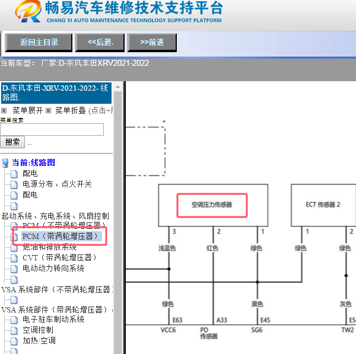Viewport: 356px width, 354px height.
Task: Click the 空调压力传感器 label in diagram
Action: 212,205
